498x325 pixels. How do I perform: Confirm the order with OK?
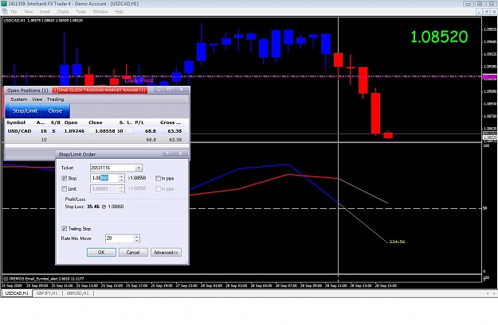[101, 253]
